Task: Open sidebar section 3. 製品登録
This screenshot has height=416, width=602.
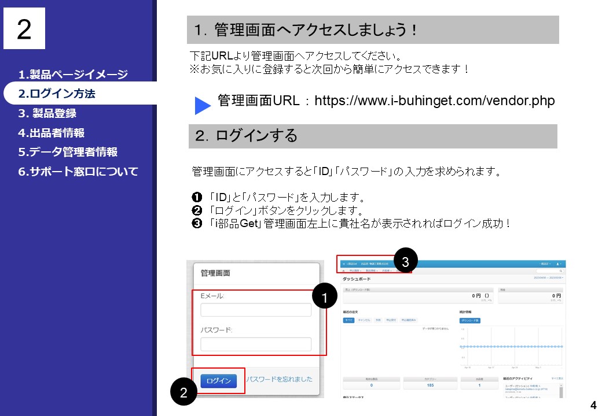Action: (x=47, y=113)
